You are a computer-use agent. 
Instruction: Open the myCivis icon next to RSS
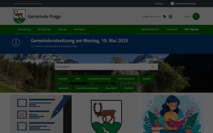[x=170, y=16]
